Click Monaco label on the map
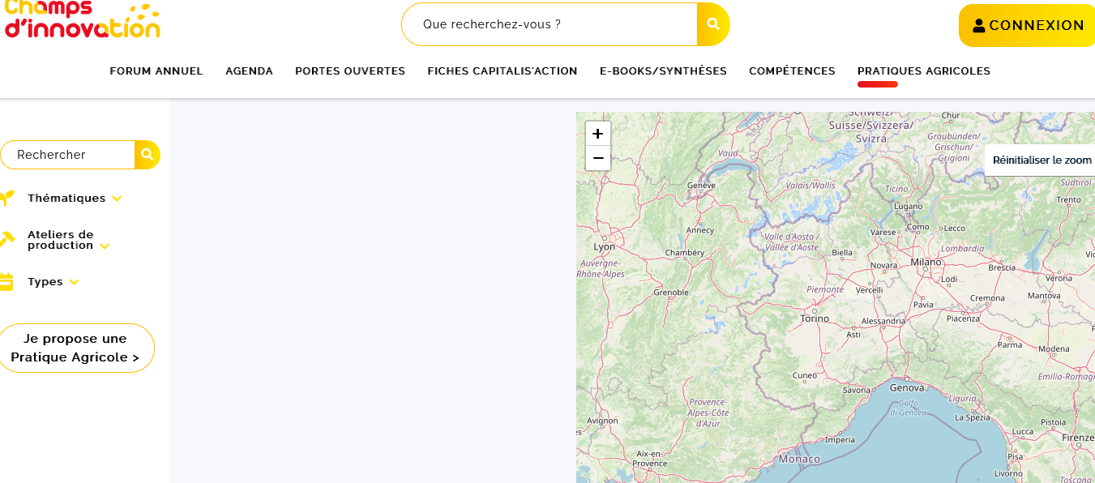Image resolution: width=1095 pixels, height=483 pixels. 799,459
